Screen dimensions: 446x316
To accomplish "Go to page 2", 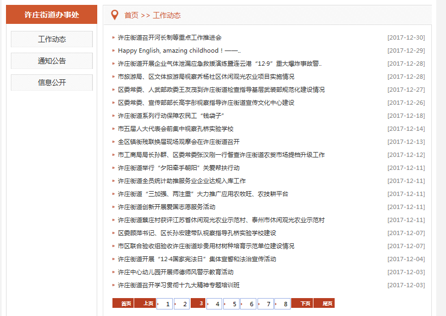I will tap(182, 304).
